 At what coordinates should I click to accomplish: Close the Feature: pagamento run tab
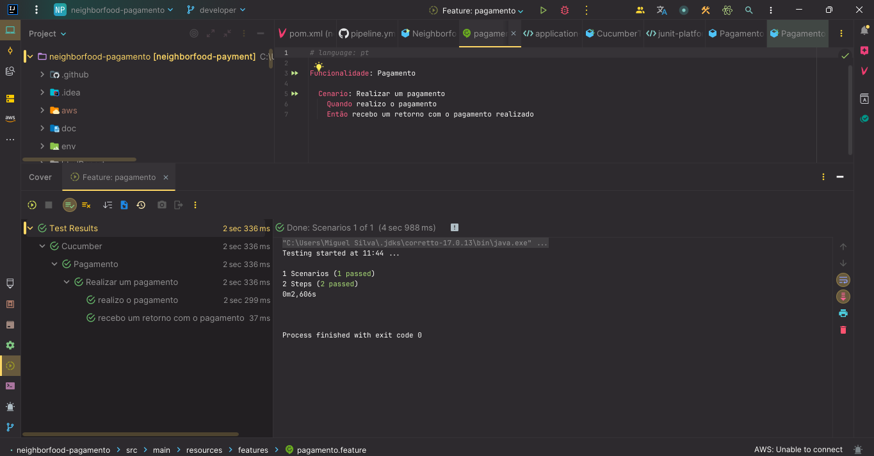[166, 177]
